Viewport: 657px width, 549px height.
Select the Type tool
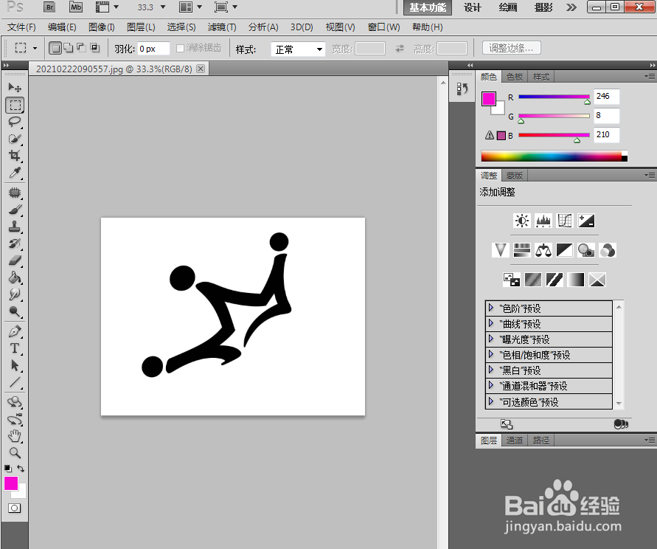point(14,347)
